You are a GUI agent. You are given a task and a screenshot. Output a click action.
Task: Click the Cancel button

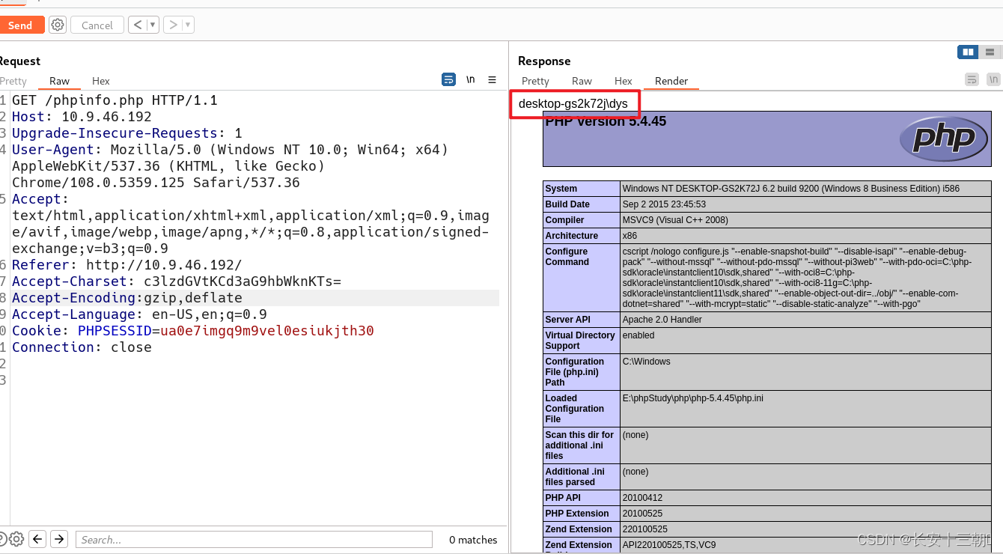pyautogui.click(x=97, y=24)
